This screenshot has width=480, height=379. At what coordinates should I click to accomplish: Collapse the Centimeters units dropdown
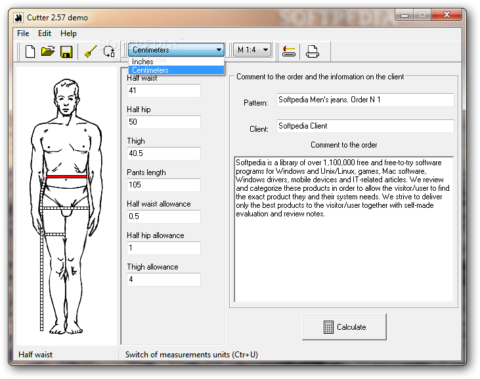coord(219,50)
